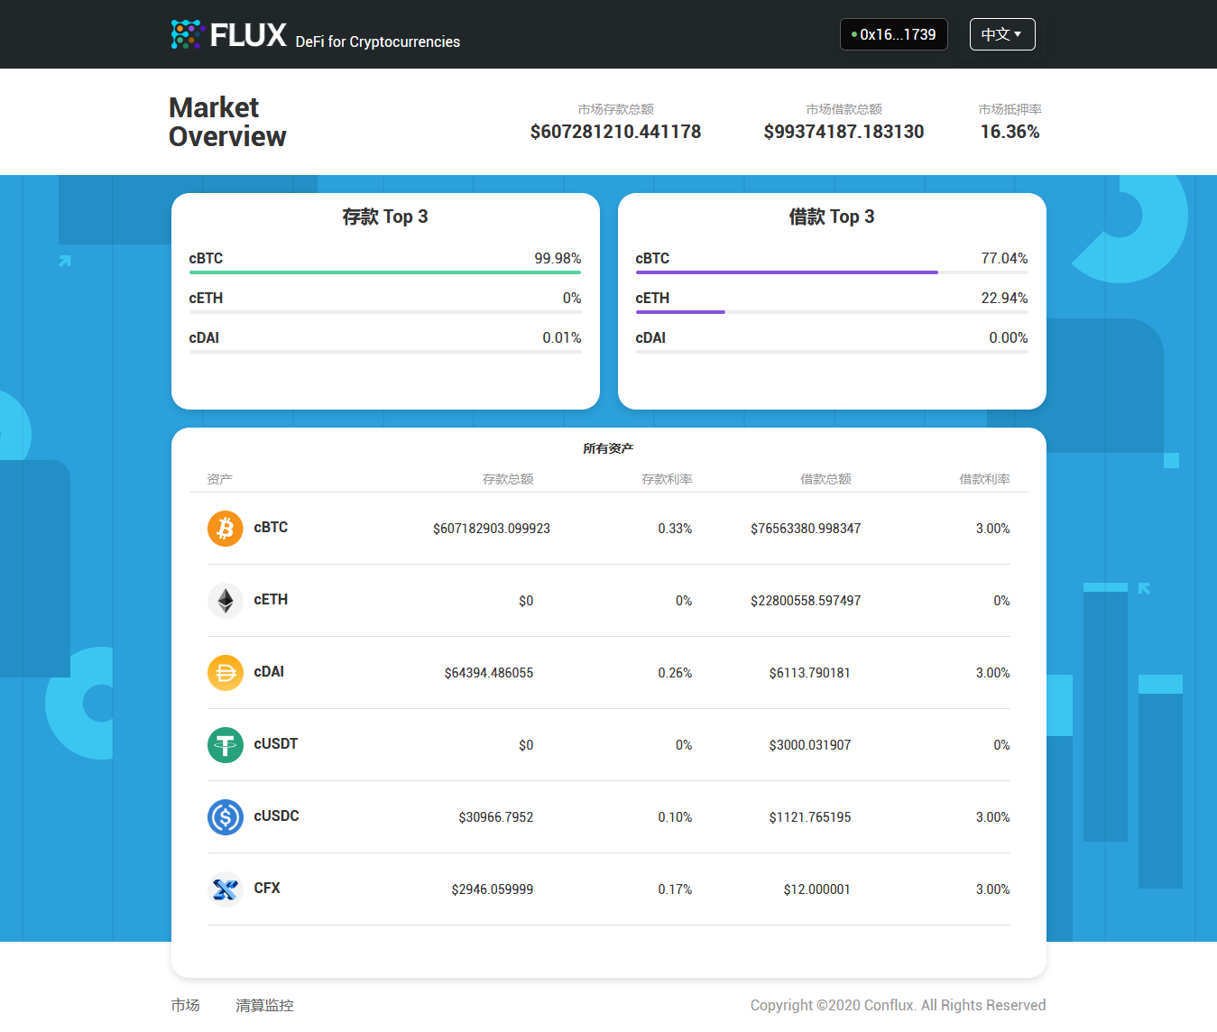Click cUSDC deposit rate 0.10%
This screenshot has height=1032, width=1217.
(x=675, y=817)
